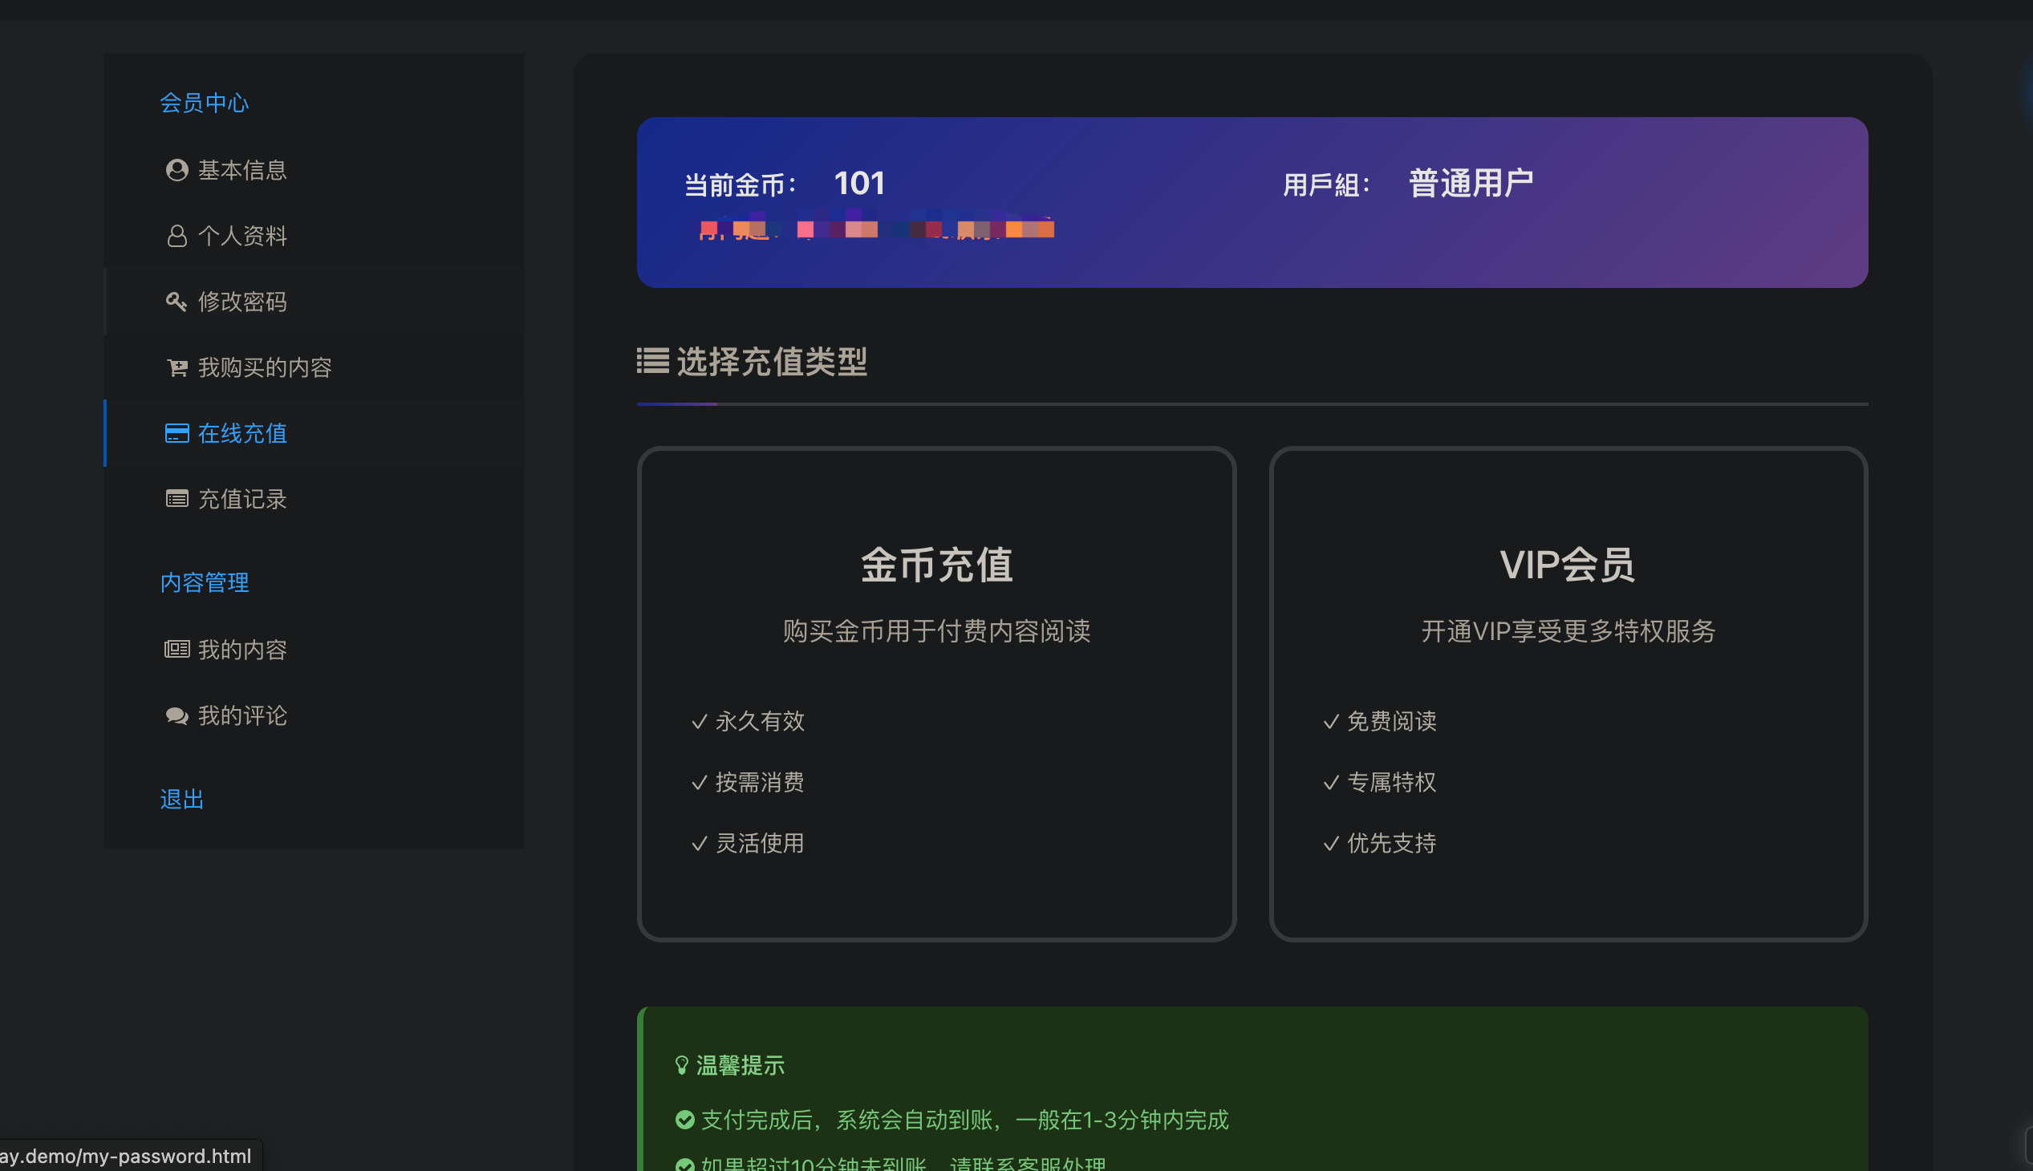Viewport: 2033px width, 1171px height.
Task: Click the 内容管理 section heading
Action: coord(205,583)
